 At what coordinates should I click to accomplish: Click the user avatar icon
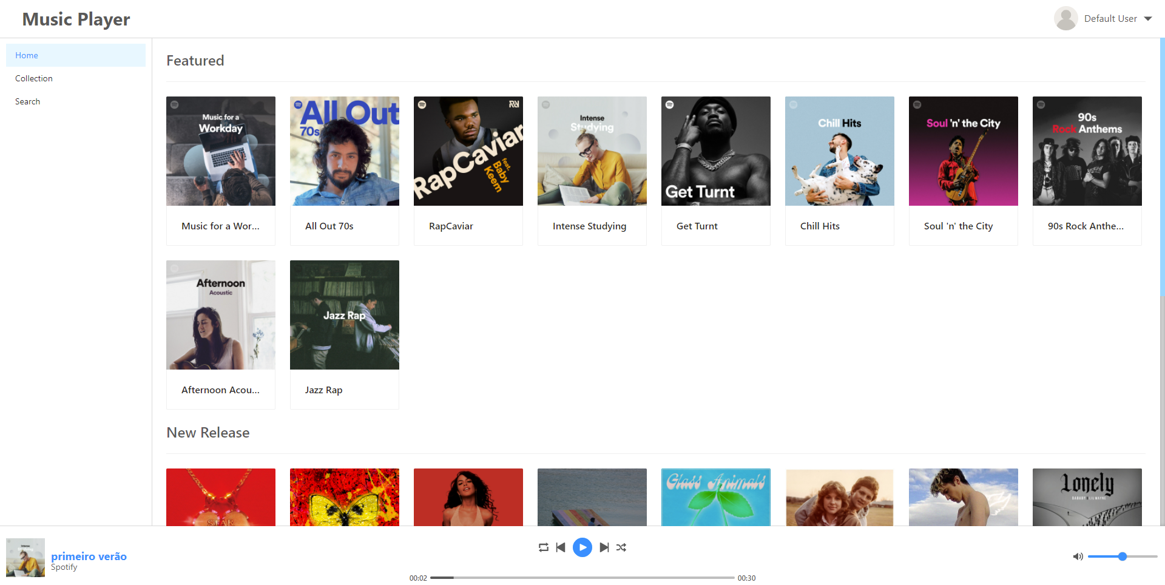[1066, 19]
